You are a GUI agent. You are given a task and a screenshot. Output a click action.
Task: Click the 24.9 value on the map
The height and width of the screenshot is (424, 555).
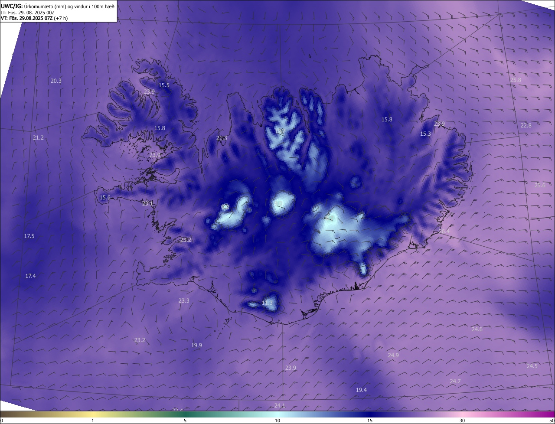point(393,355)
